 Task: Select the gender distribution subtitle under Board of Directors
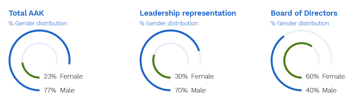click(x=300, y=23)
